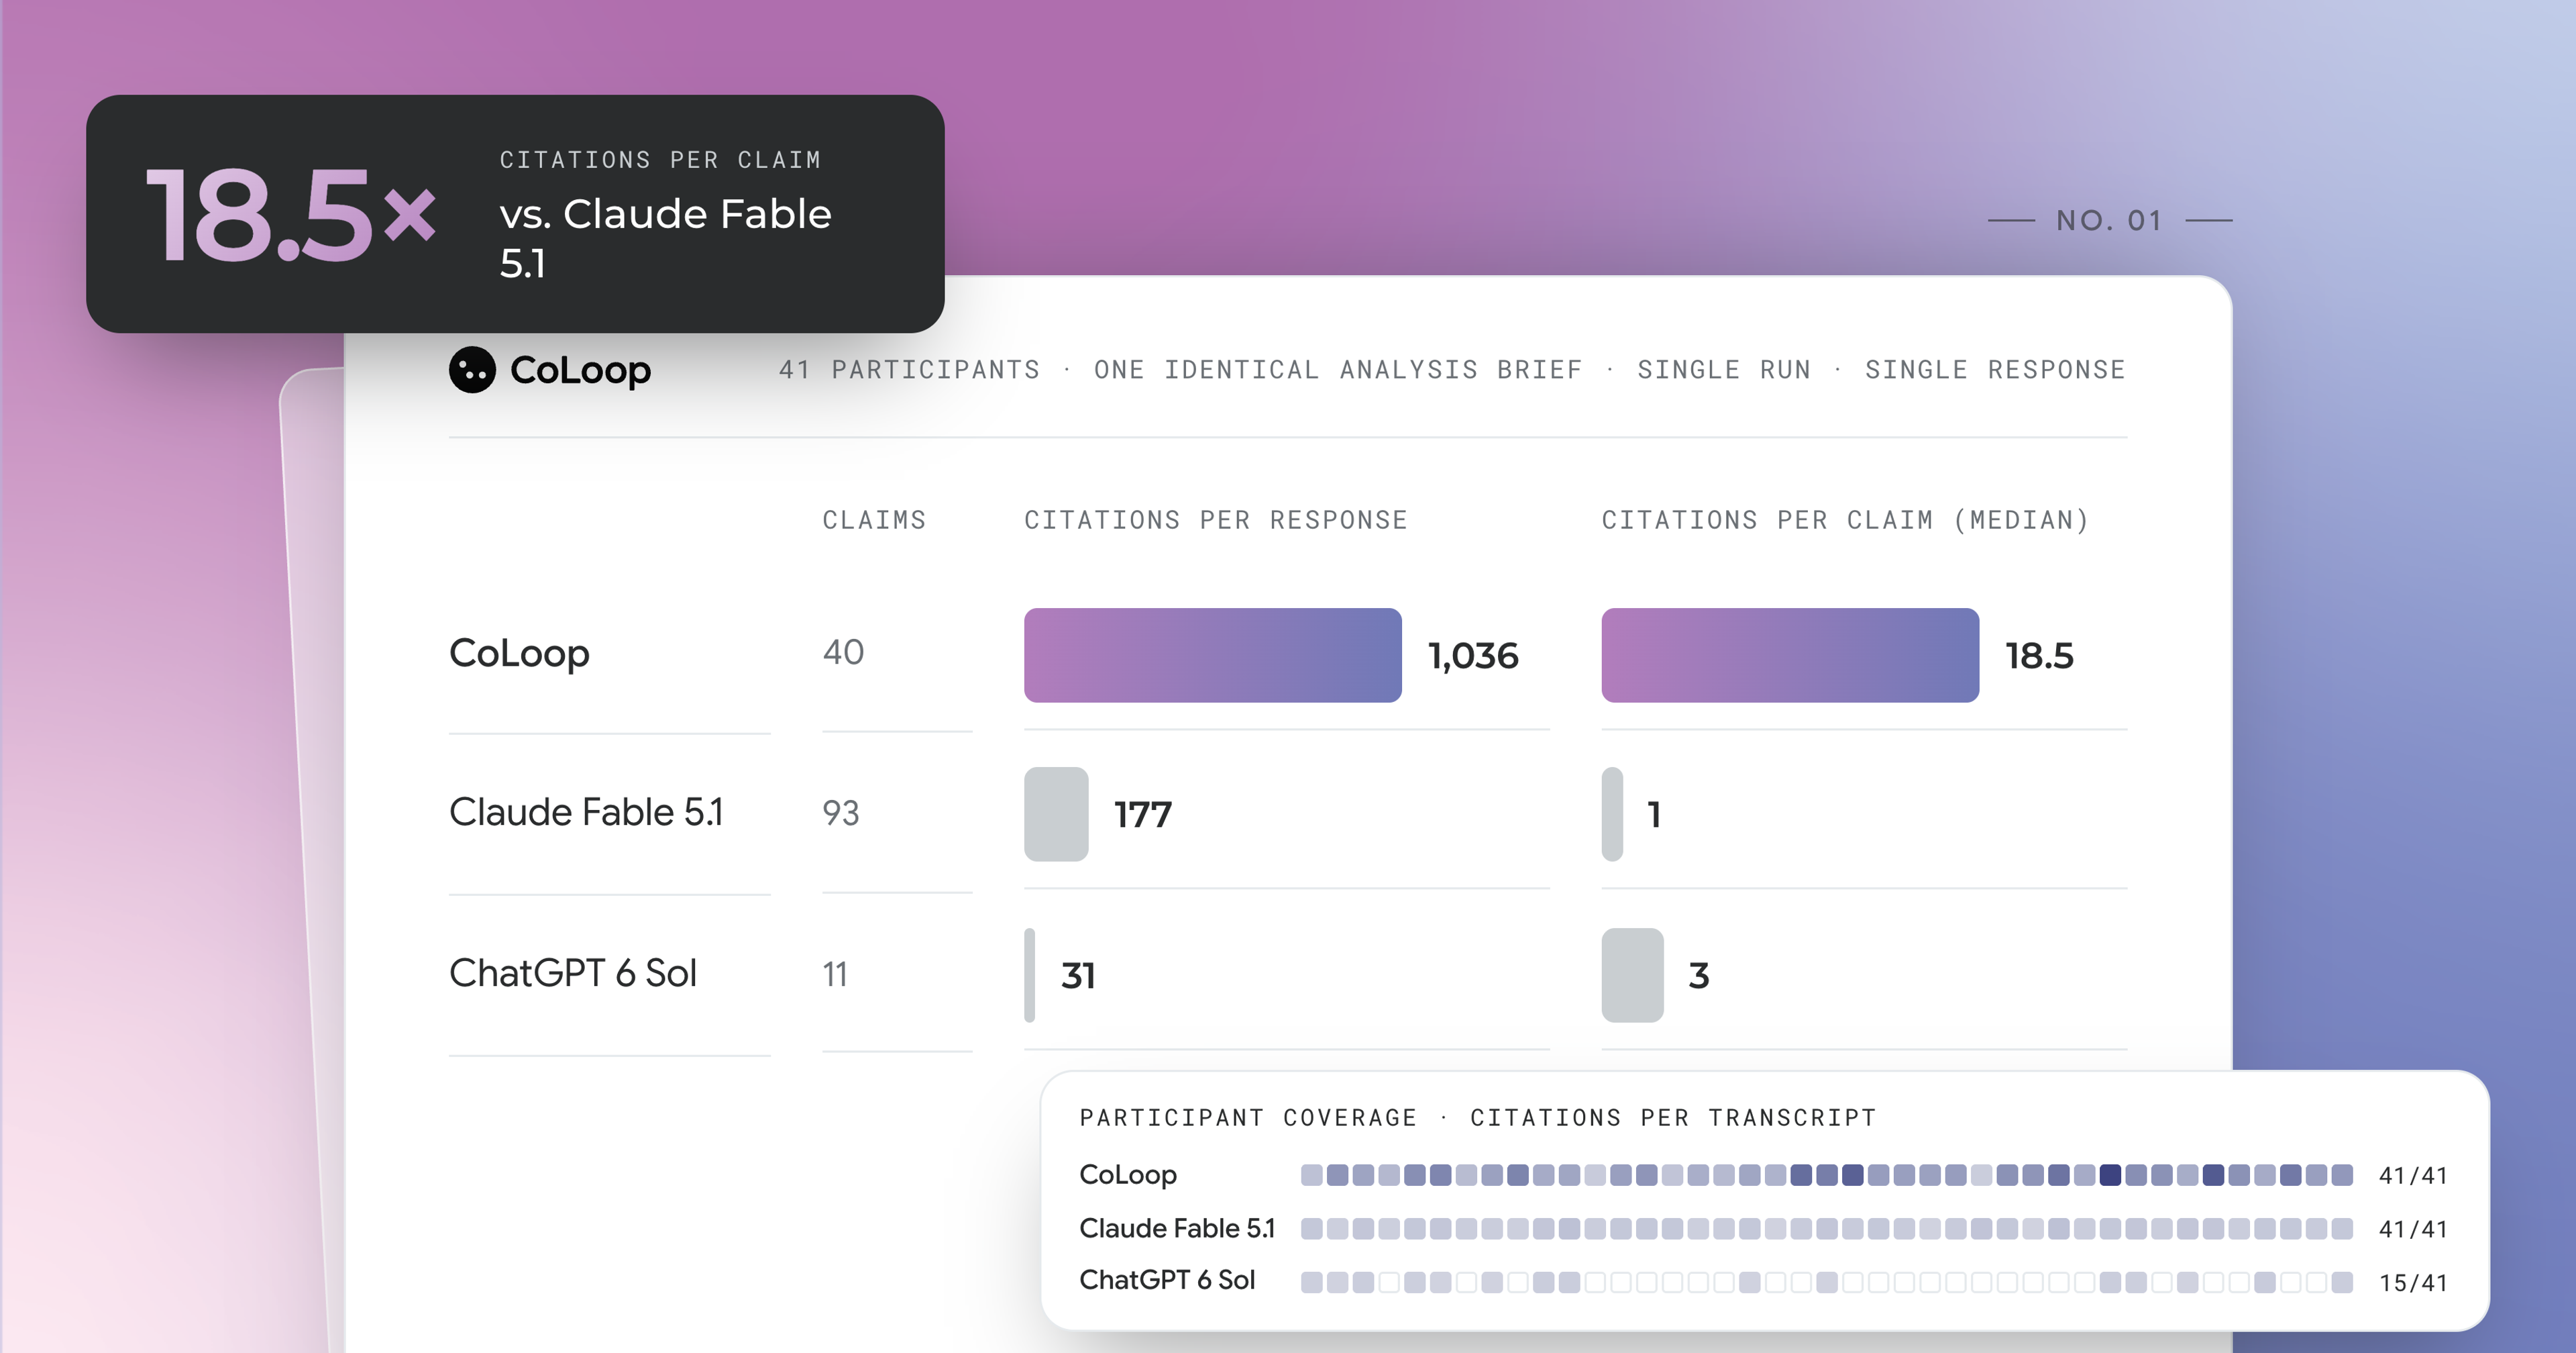Click the 'NO. 01' label
This screenshot has width=2576, height=1353.
point(2109,220)
